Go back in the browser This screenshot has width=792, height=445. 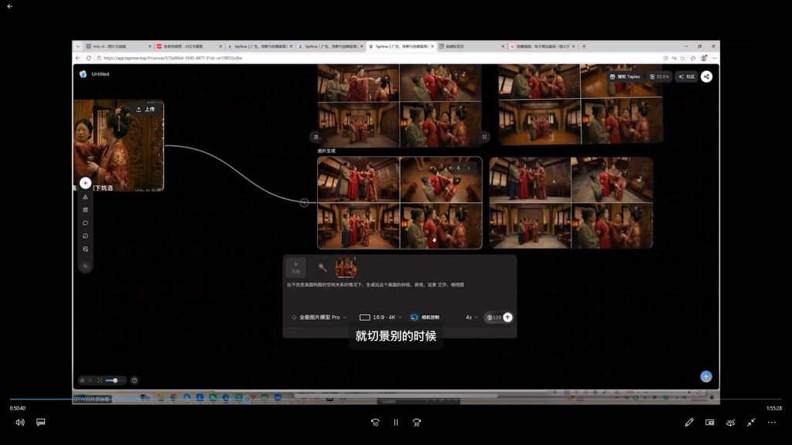(78, 58)
